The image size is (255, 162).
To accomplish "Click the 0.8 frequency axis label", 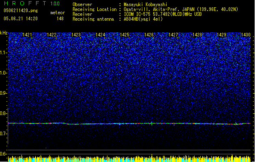I will [x=4, y=113].
